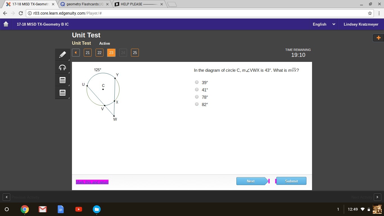This screenshot has height=216, width=384.
Task: Select the 41° answer option
Action: click(x=197, y=89)
